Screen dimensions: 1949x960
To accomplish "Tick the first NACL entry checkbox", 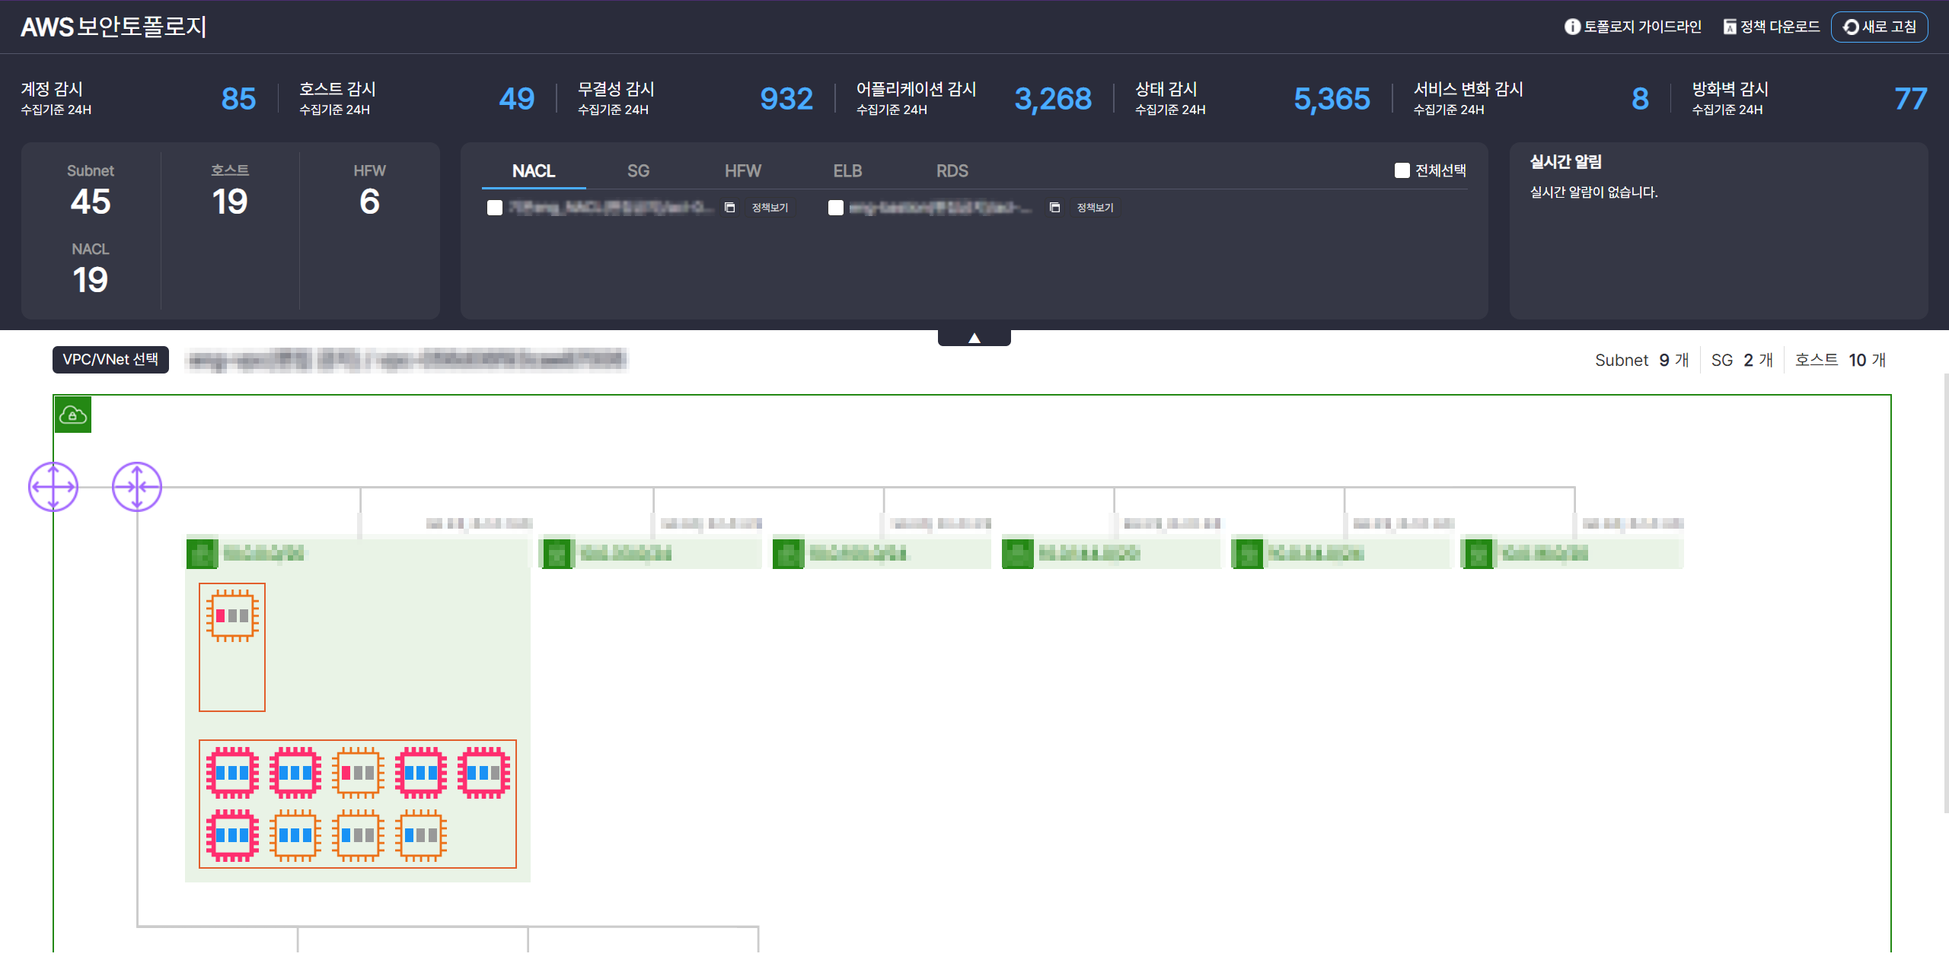I will (x=495, y=208).
